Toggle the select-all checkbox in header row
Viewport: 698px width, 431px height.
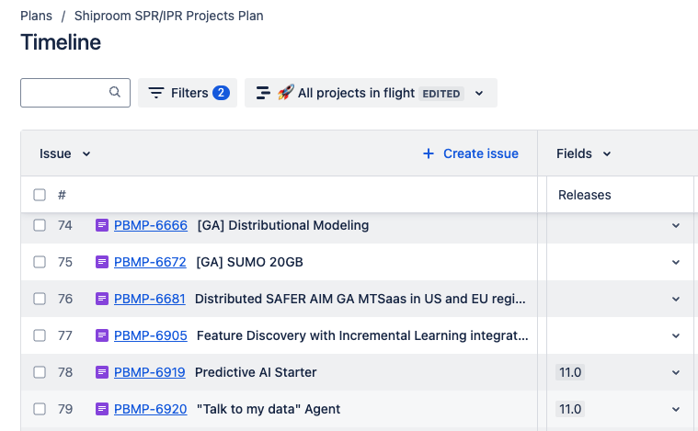40,195
